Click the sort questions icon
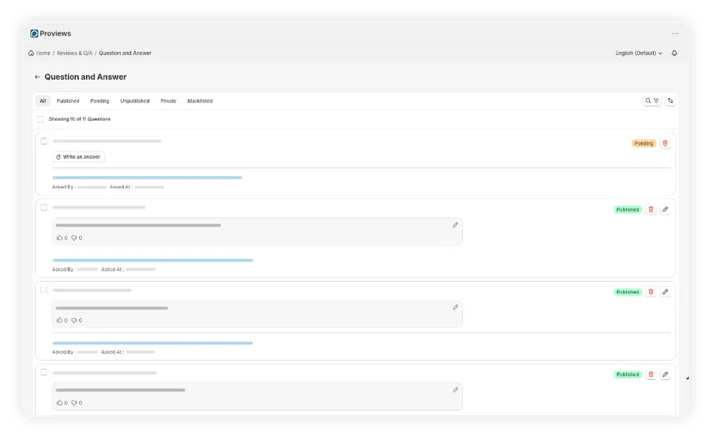Screen dimensions: 711x438 671,101
